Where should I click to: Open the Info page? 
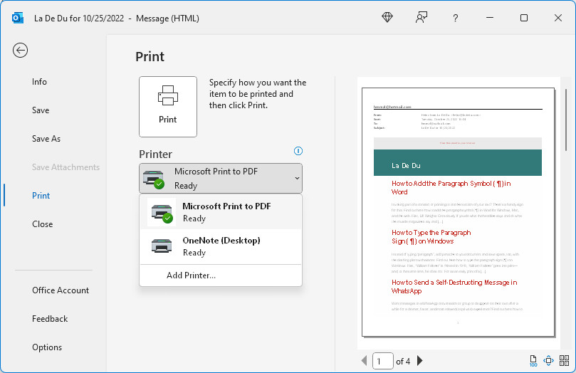(39, 81)
